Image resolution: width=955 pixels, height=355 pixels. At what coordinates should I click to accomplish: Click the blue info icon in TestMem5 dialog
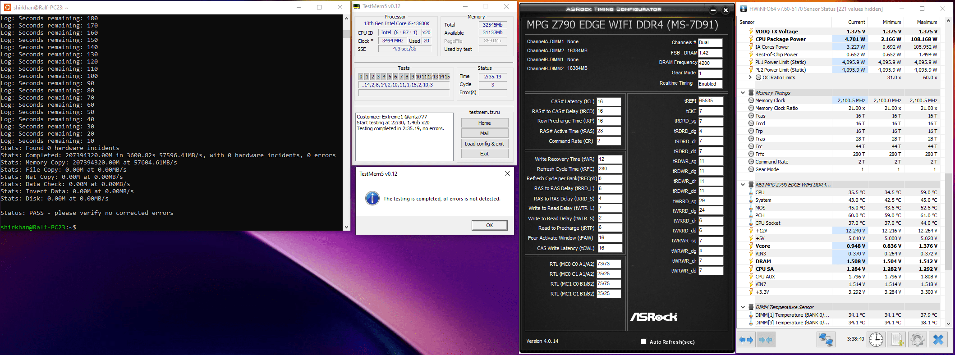coord(372,198)
